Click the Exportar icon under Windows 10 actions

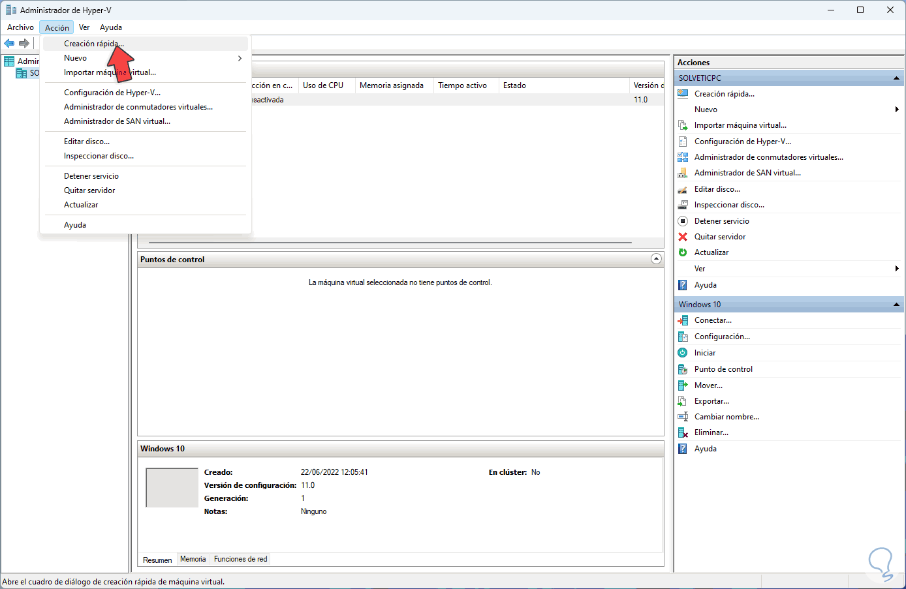point(683,401)
